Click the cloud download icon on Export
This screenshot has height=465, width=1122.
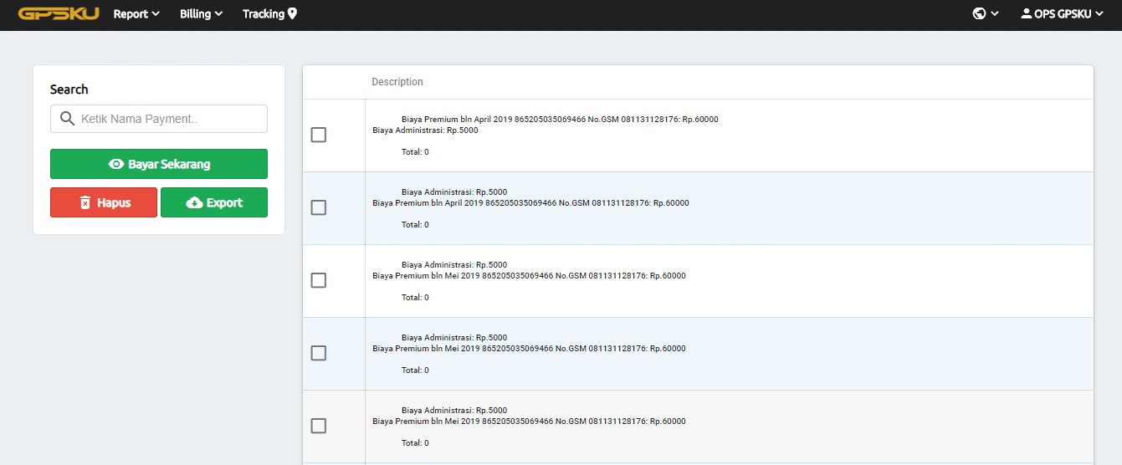click(x=194, y=202)
